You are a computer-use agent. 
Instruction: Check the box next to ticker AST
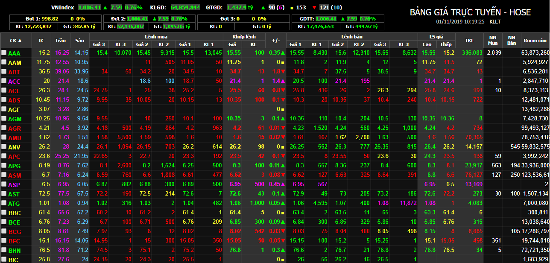coord(4,194)
